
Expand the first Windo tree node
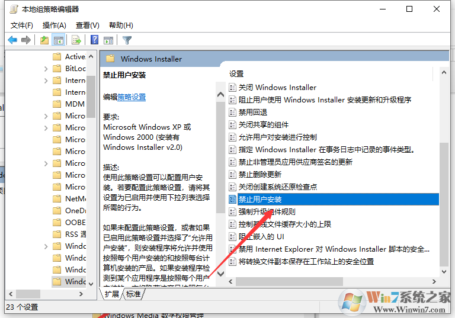point(46,246)
